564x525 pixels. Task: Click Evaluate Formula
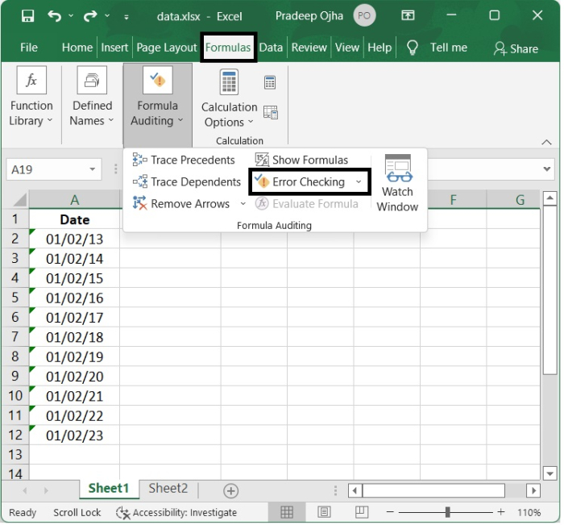306,204
